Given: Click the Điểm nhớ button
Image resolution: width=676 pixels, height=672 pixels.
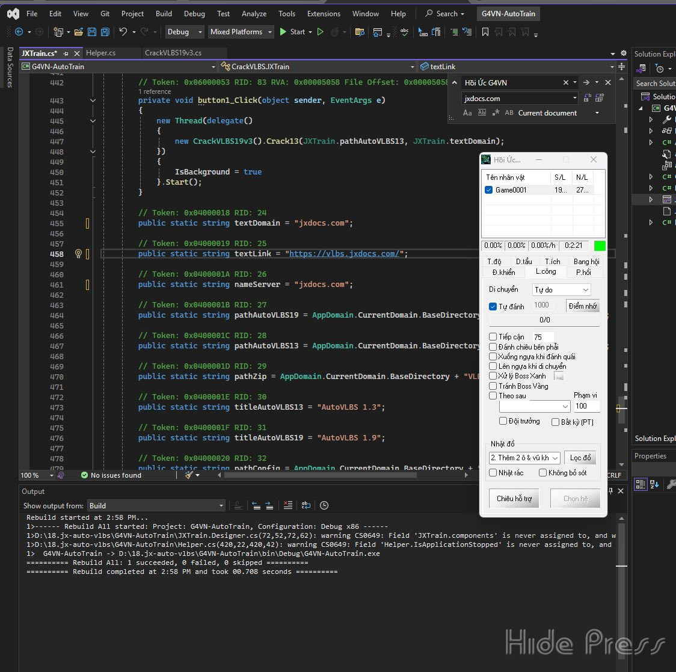Looking at the screenshot, I should tap(582, 306).
